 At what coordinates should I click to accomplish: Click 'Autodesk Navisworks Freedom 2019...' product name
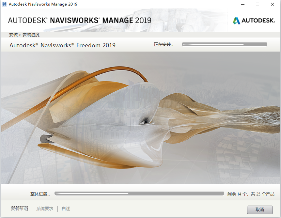pyautogui.click(x=65, y=45)
